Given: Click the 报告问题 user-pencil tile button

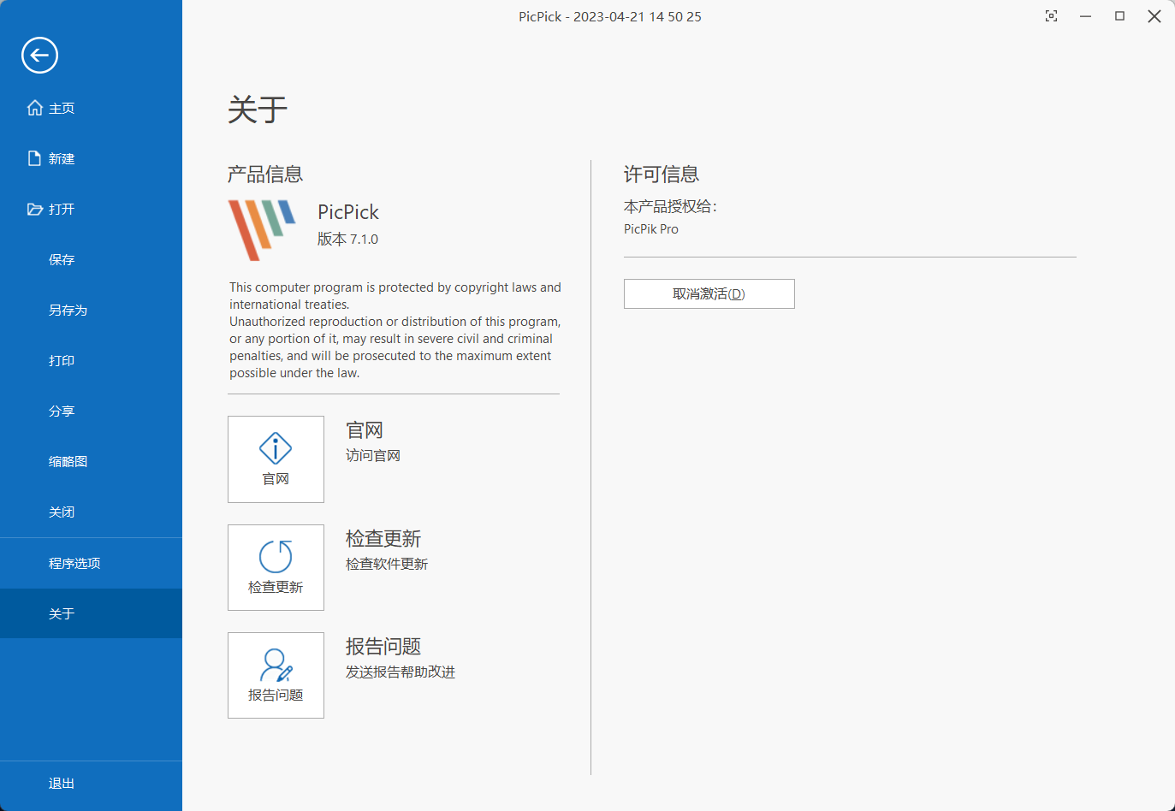Looking at the screenshot, I should (276, 675).
